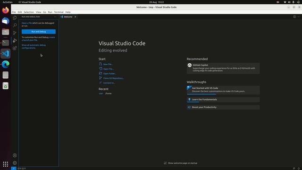The height and width of the screenshot is (170, 302).
Task: Open the Help menu
Action: 68,12
